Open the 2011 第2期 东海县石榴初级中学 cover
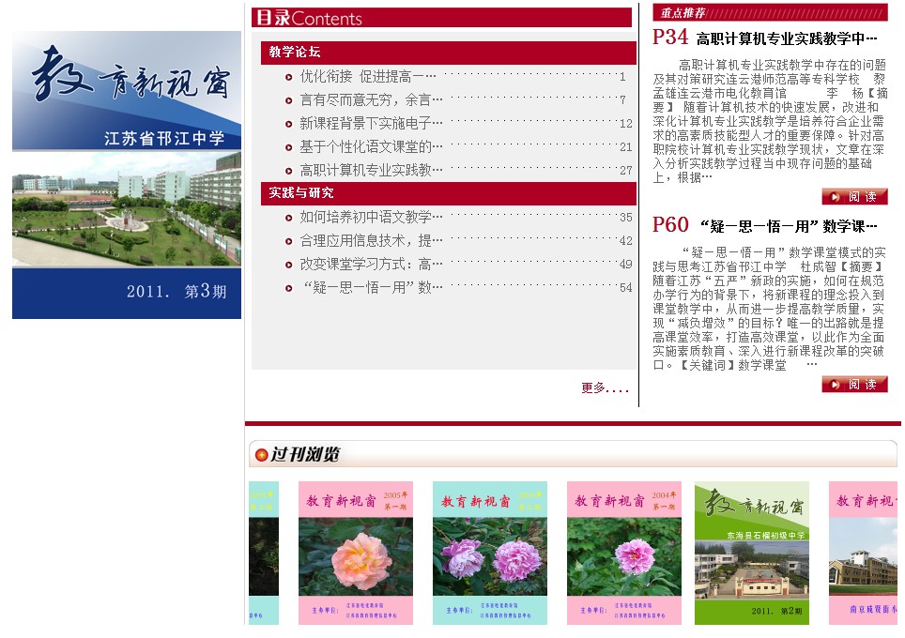Viewport: 905px width, 638px height. 751,554
